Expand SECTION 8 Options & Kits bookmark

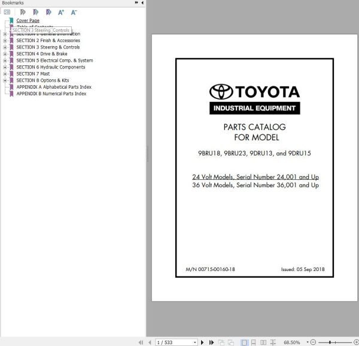pyautogui.click(x=5, y=80)
